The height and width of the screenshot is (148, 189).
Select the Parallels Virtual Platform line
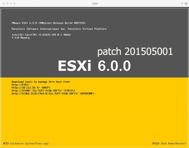coord(59,29)
